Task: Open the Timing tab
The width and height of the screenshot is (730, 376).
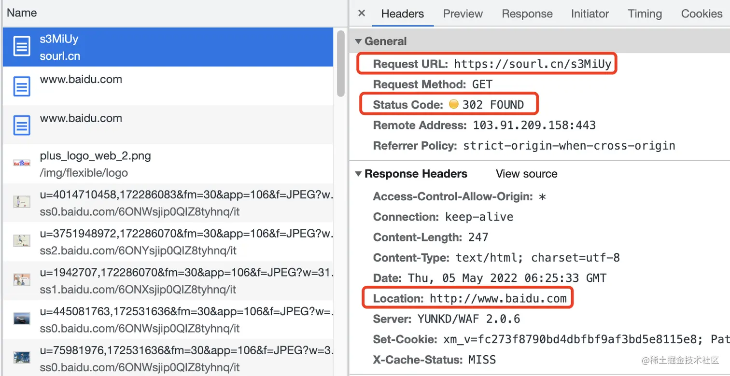Action: pos(645,14)
